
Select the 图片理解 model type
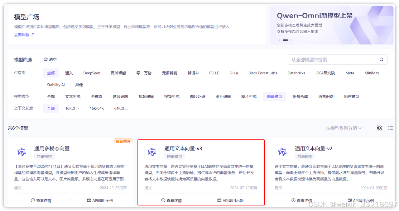223,96
